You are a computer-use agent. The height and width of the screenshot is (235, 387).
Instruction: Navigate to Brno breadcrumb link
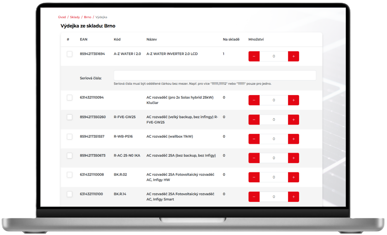click(x=88, y=17)
